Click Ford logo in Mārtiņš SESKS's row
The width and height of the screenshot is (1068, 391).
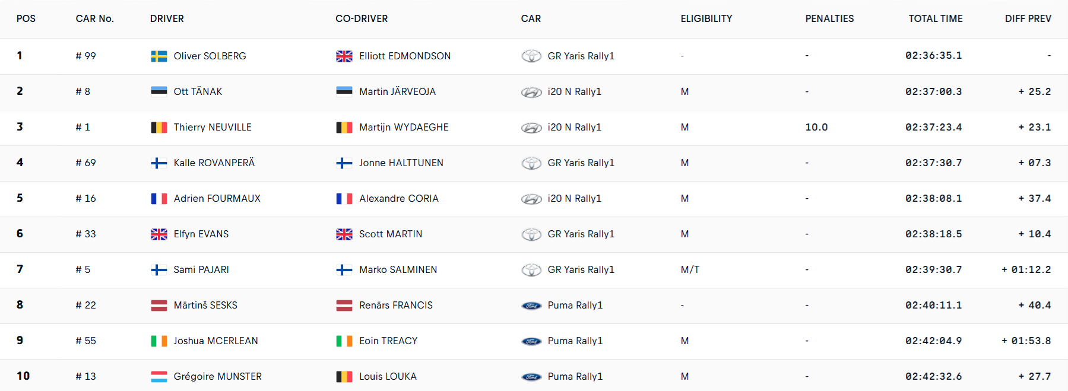tap(531, 306)
